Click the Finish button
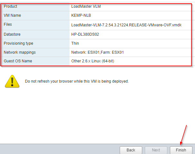 click(x=181, y=150)
